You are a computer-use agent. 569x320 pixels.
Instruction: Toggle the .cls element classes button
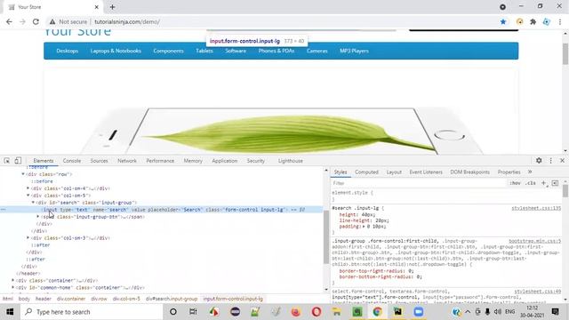coord(531,183)
